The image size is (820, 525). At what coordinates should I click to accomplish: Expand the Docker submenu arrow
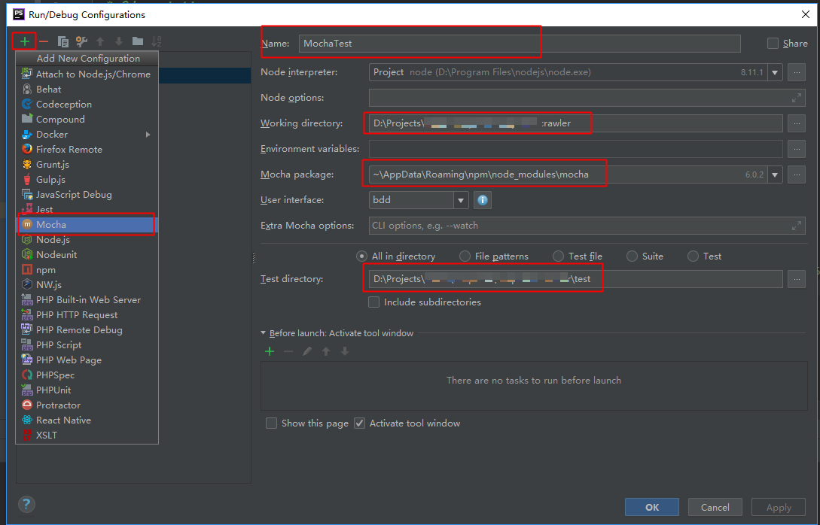(x=148, y=134)
